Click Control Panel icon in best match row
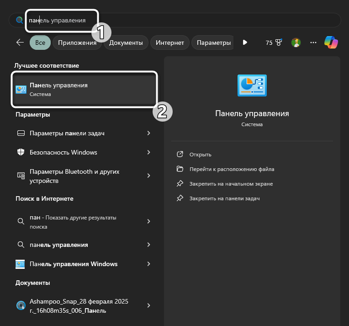The image size is (349, 326). 21,90
